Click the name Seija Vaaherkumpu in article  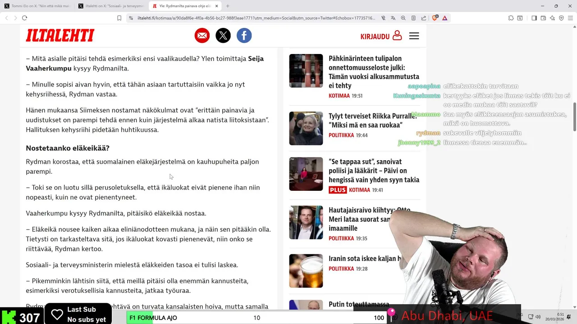(x=145, y=63)
